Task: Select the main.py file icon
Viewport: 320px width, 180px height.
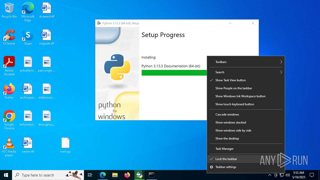Action: [x=65, y=145]
